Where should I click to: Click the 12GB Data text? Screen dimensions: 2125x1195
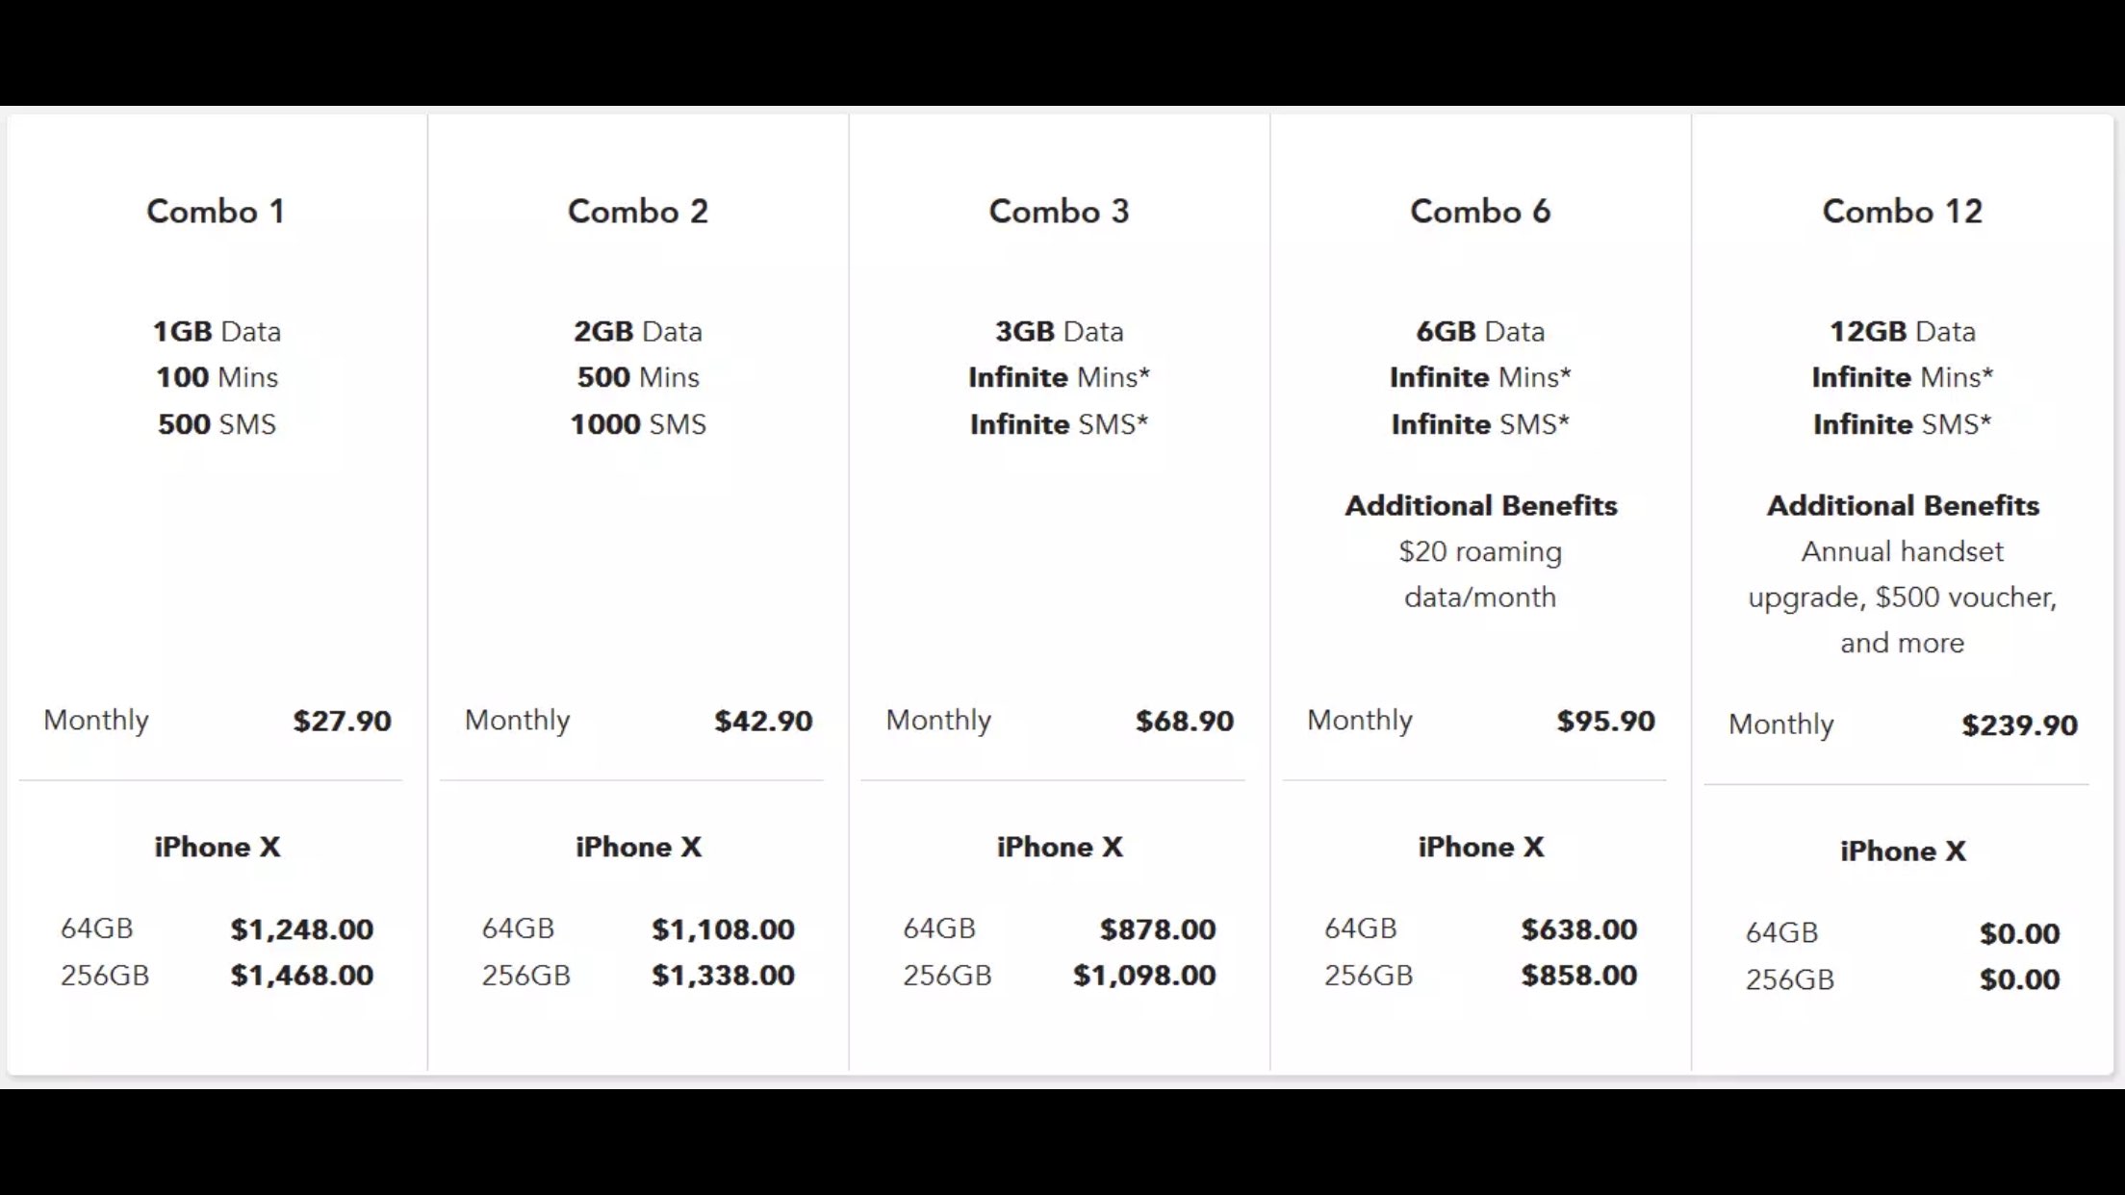tap(1902, 331)
